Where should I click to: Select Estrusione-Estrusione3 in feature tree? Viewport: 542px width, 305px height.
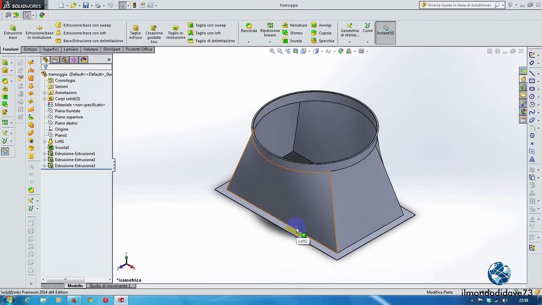pyautogui.click(x=75, y=166)
